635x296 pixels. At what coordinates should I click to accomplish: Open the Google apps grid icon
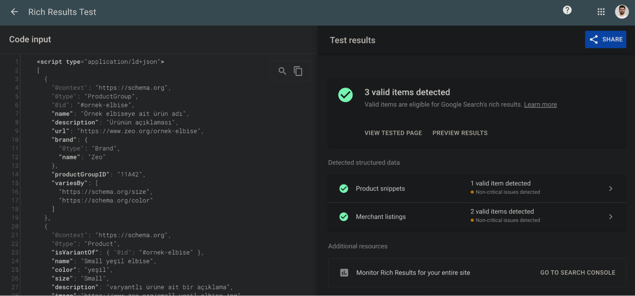pyautogui.click(x=601, y=12)
